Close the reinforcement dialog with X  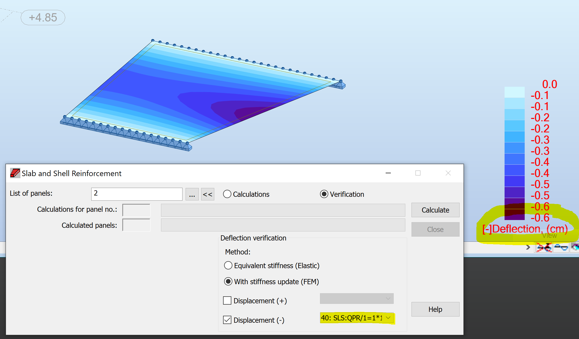(448, 173)
